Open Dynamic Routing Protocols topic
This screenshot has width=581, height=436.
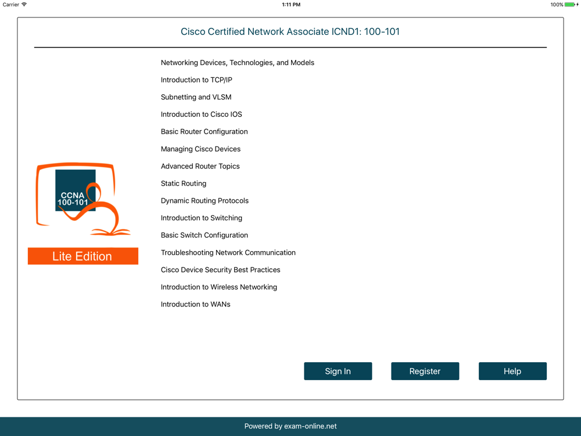[205, 201]
